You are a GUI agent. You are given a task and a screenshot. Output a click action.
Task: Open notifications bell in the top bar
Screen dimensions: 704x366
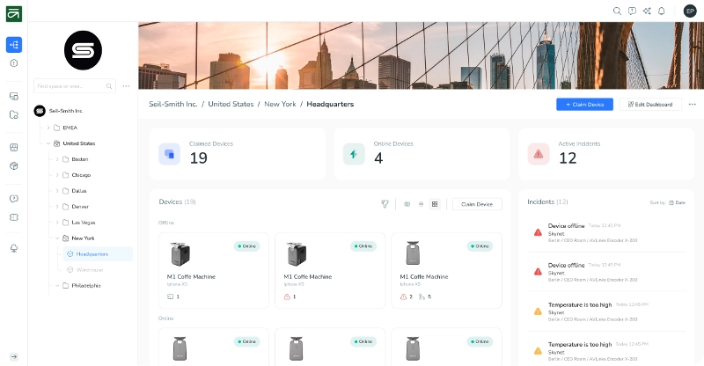pos(662,11)
